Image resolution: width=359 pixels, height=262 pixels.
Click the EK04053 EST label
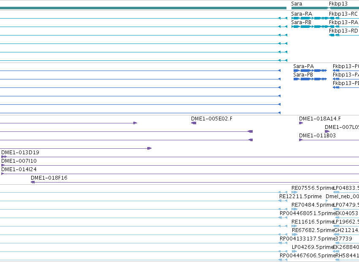347,213
